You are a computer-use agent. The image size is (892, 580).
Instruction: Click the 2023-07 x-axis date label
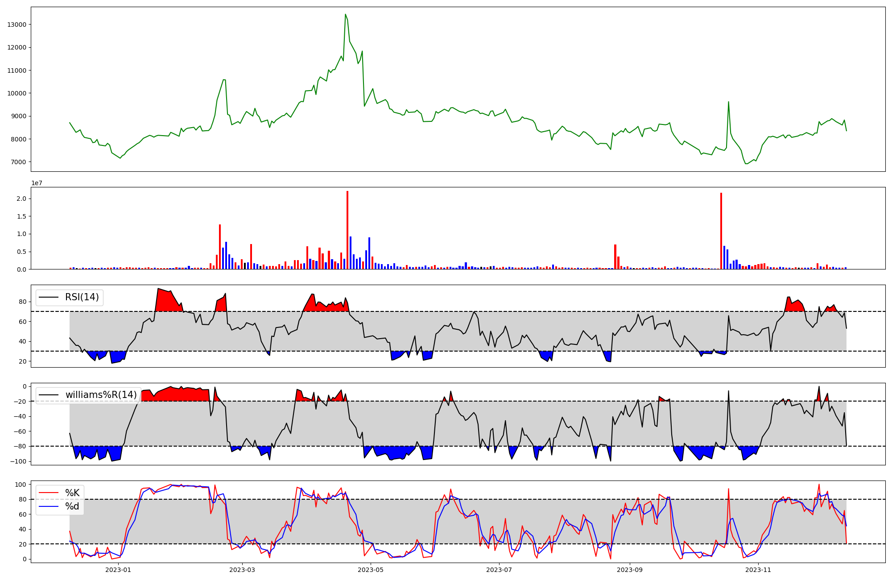point(499,570)
